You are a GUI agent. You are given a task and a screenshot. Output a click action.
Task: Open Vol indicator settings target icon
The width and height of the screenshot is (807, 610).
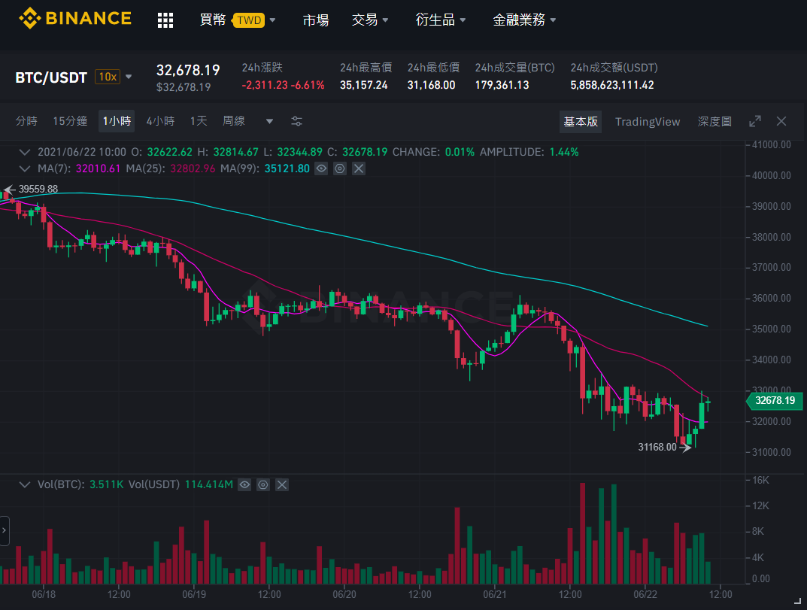[263, 484]
